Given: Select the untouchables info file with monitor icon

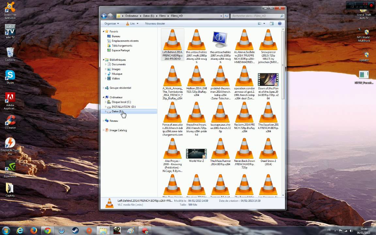Looking at the screenshot, I should tap(220, 40).
